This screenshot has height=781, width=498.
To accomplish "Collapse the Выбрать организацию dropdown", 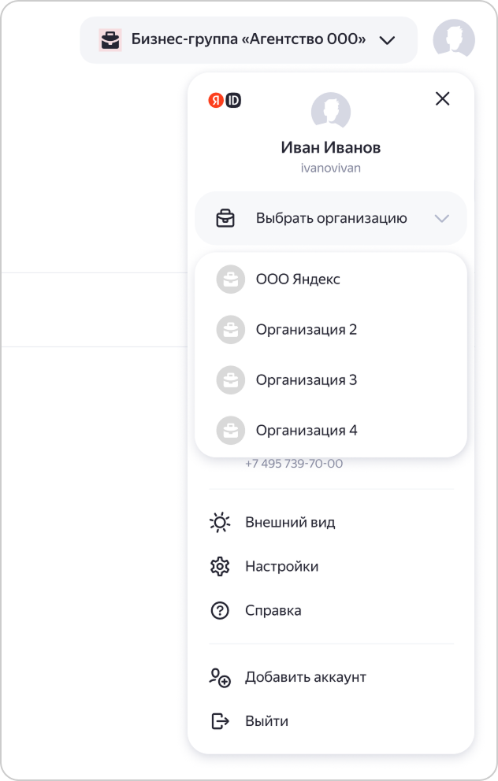I will [x=331, y=218].
